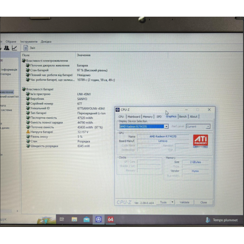Click the news landscape thumbnail in the taskbar
Screen dimensions: 244x244
[x=46, y=220]
